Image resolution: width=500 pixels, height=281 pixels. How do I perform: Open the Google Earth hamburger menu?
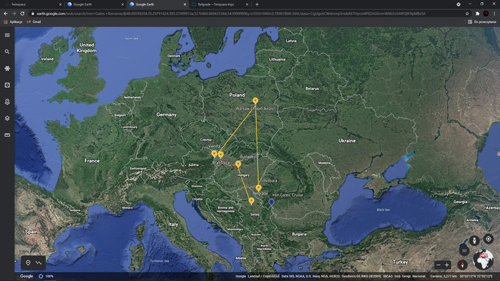(7, 35)
